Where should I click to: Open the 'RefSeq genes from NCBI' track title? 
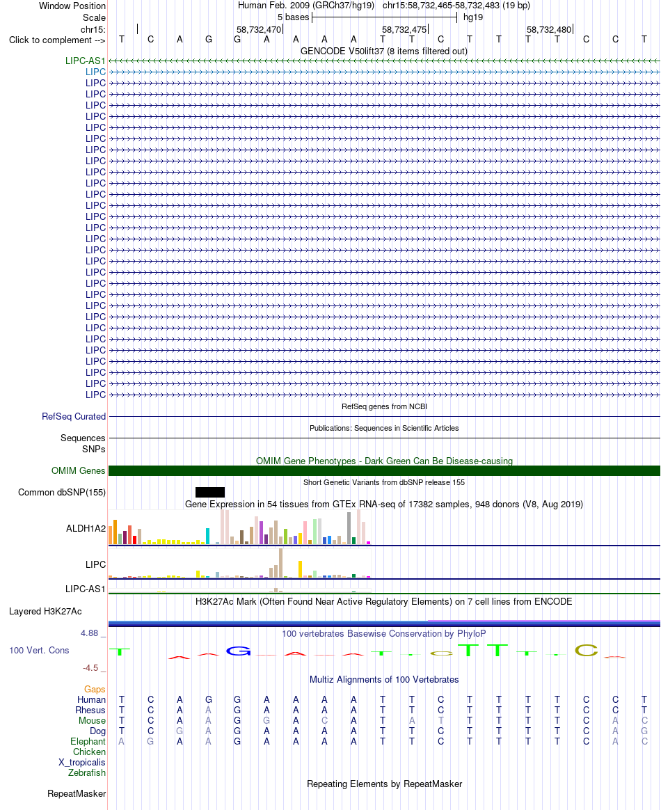384,406
